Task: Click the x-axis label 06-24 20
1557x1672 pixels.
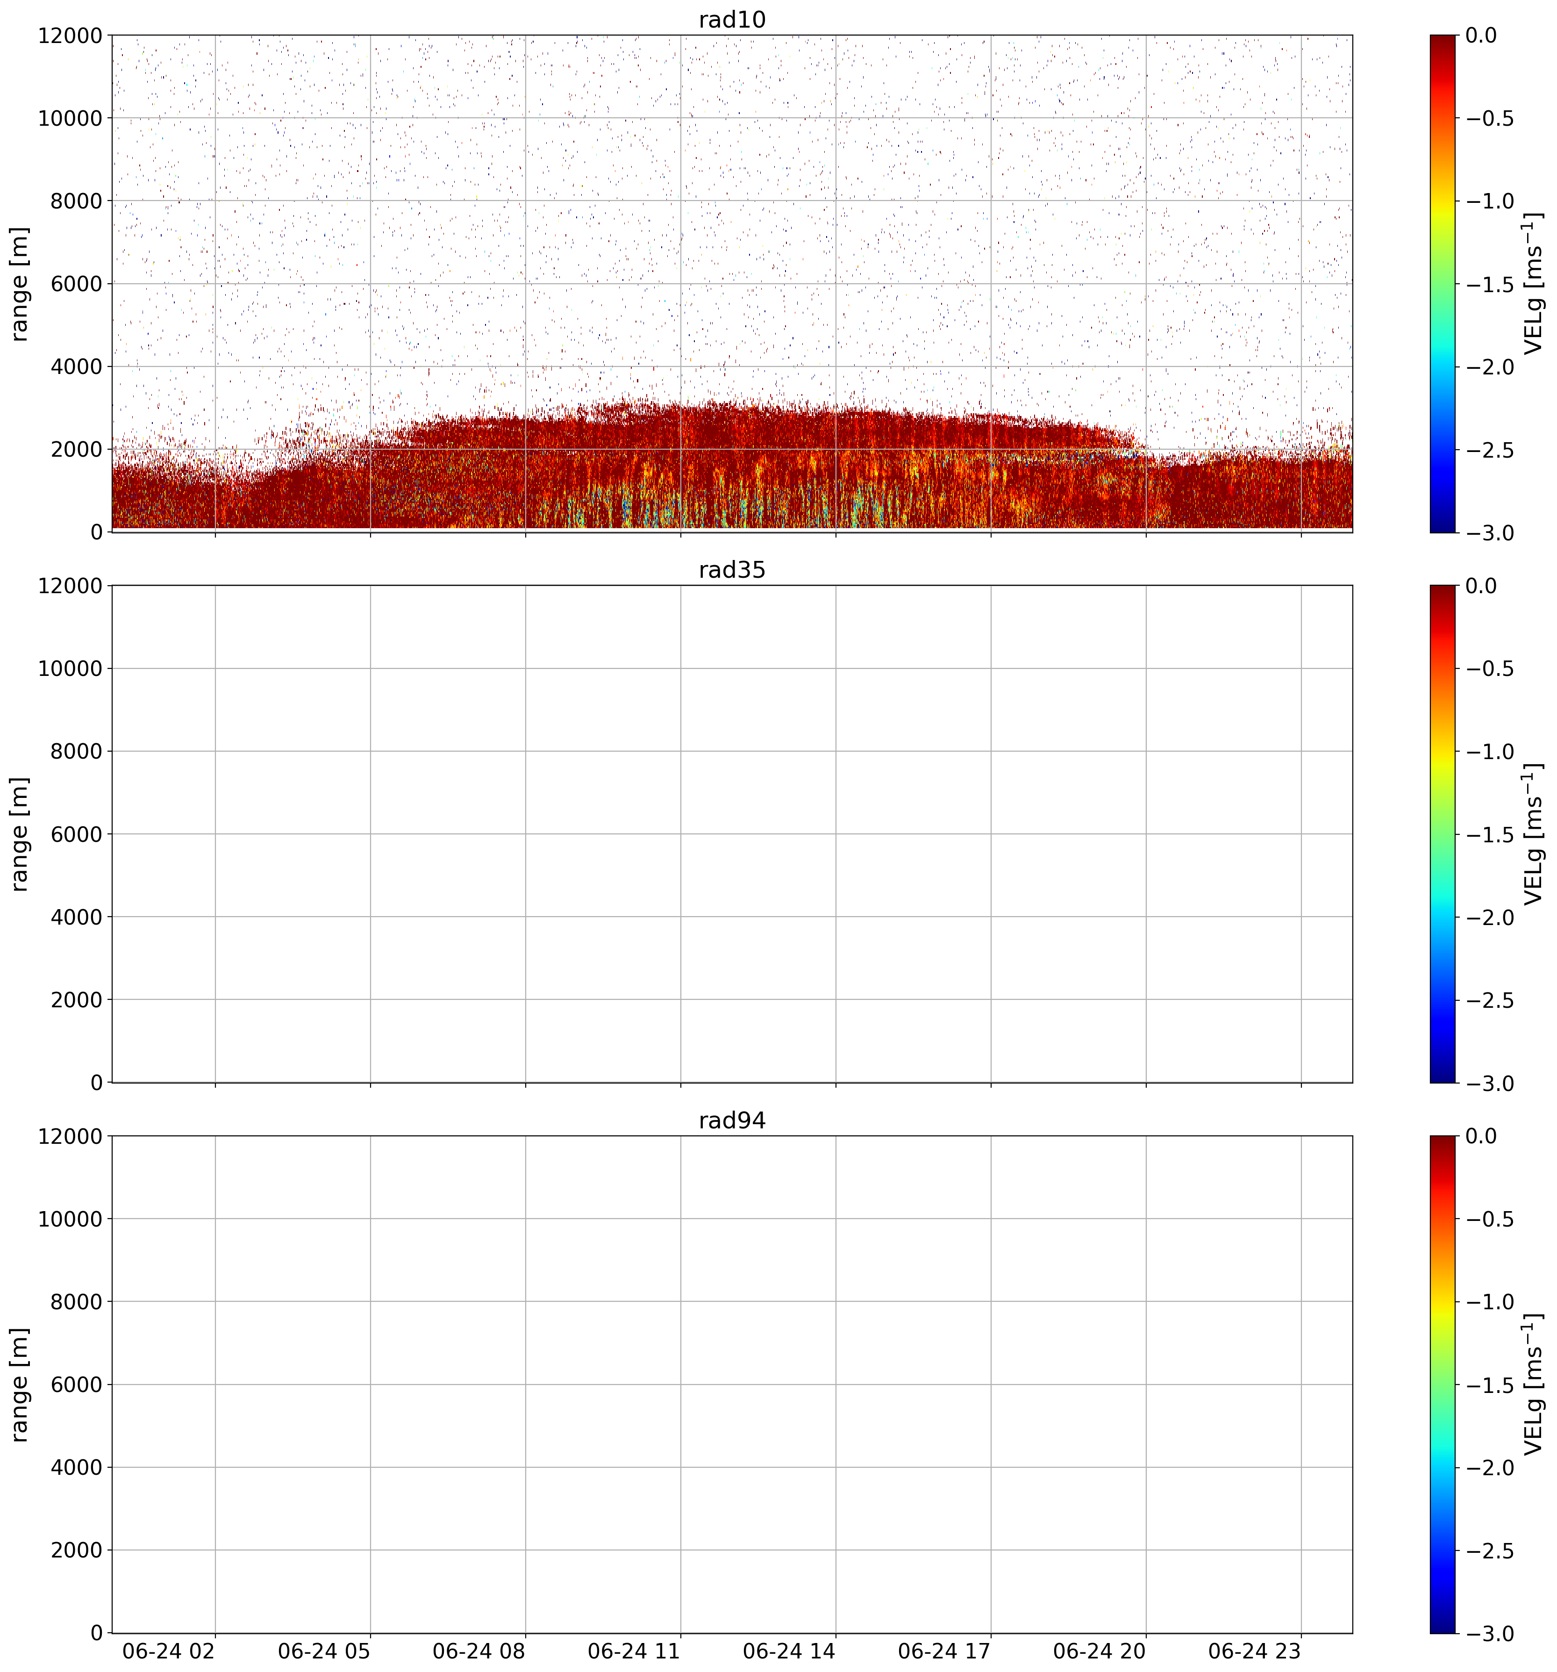Action: 1099,1651
